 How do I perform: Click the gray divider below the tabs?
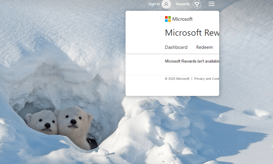(172, 54)
